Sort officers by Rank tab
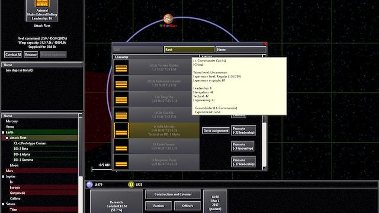 (189, 50)
